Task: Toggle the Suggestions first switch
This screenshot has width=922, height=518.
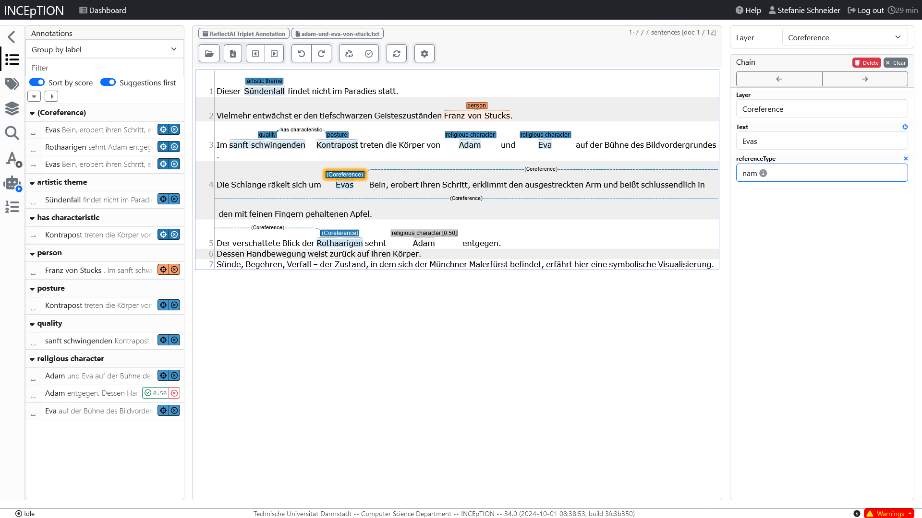Action: (x=108, y=82)
